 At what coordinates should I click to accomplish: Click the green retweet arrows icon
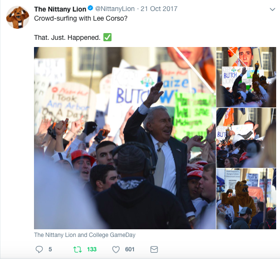coord(78,249)
